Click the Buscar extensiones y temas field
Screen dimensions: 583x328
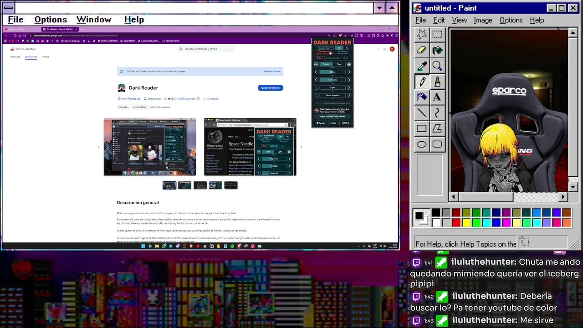[206, 49]
